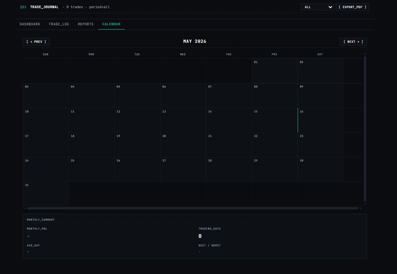Select calendar day 06
Viewport: 397px width, 274px height.
point(183,96)
